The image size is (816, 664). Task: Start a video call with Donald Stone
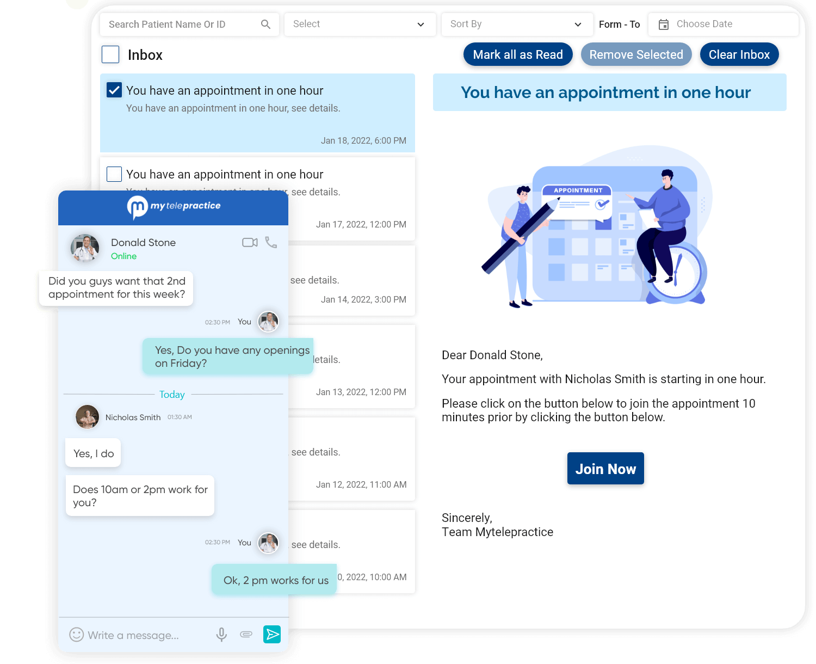(x=249, y=242)
